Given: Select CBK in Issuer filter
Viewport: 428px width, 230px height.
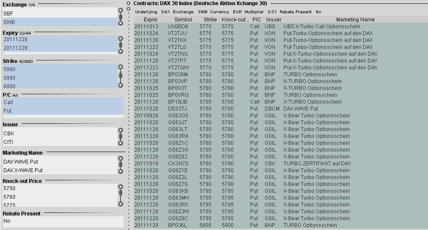Looking at the screenshot, I should pos(60,134).
